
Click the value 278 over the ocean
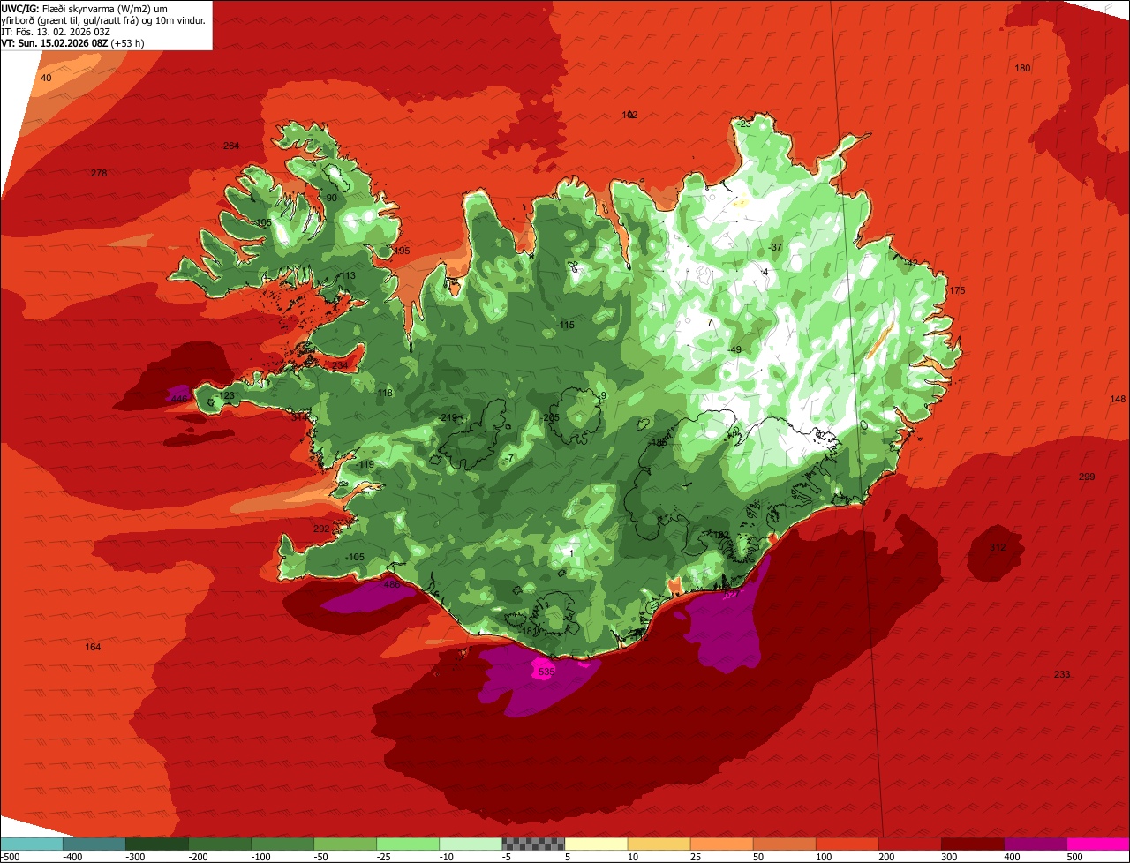click(x=99, y=173)
